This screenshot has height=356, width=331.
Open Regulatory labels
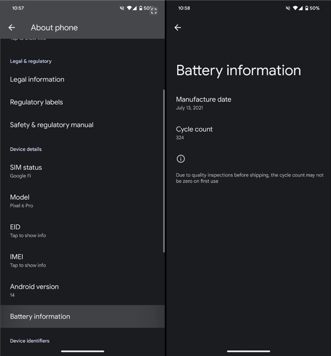tap(82, 102)
